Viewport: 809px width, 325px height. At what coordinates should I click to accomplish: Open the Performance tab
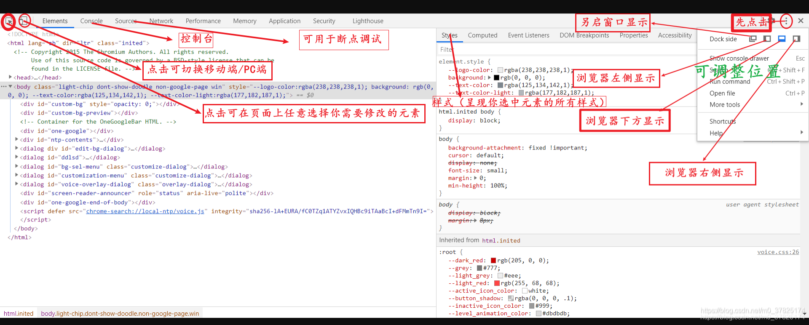pos(203,21)
